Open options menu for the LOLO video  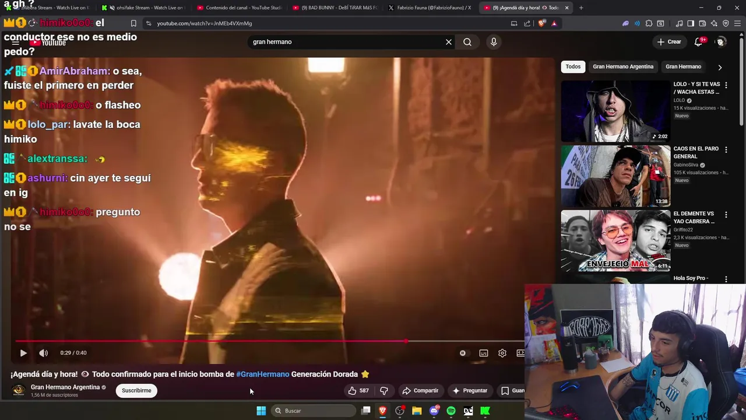pos(726,85)
